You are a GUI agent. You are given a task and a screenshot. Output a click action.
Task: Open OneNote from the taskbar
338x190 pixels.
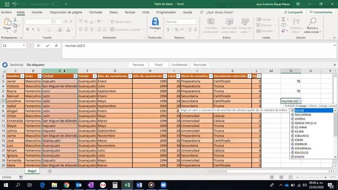(x=91, y=185)
